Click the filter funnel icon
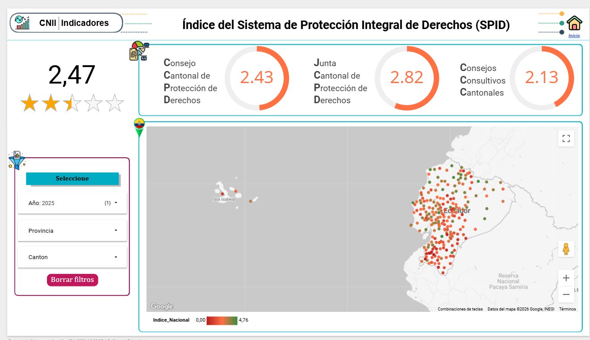The image size is (590, 340). pos(17,160)
